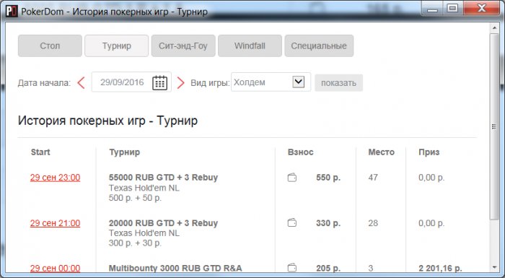The width and height of the screenshot is (505, 278).
Task: Select the Специальные tab
Action: point(319,45)
